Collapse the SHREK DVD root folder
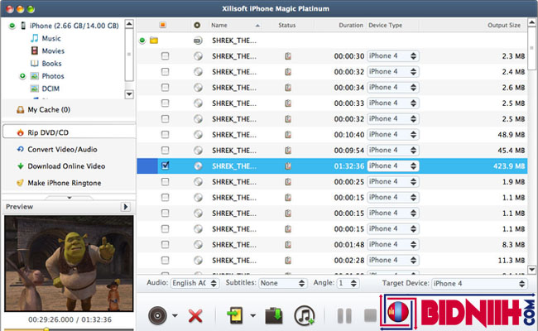Screen dimensions: 538x331 click(x=142, y=41)
